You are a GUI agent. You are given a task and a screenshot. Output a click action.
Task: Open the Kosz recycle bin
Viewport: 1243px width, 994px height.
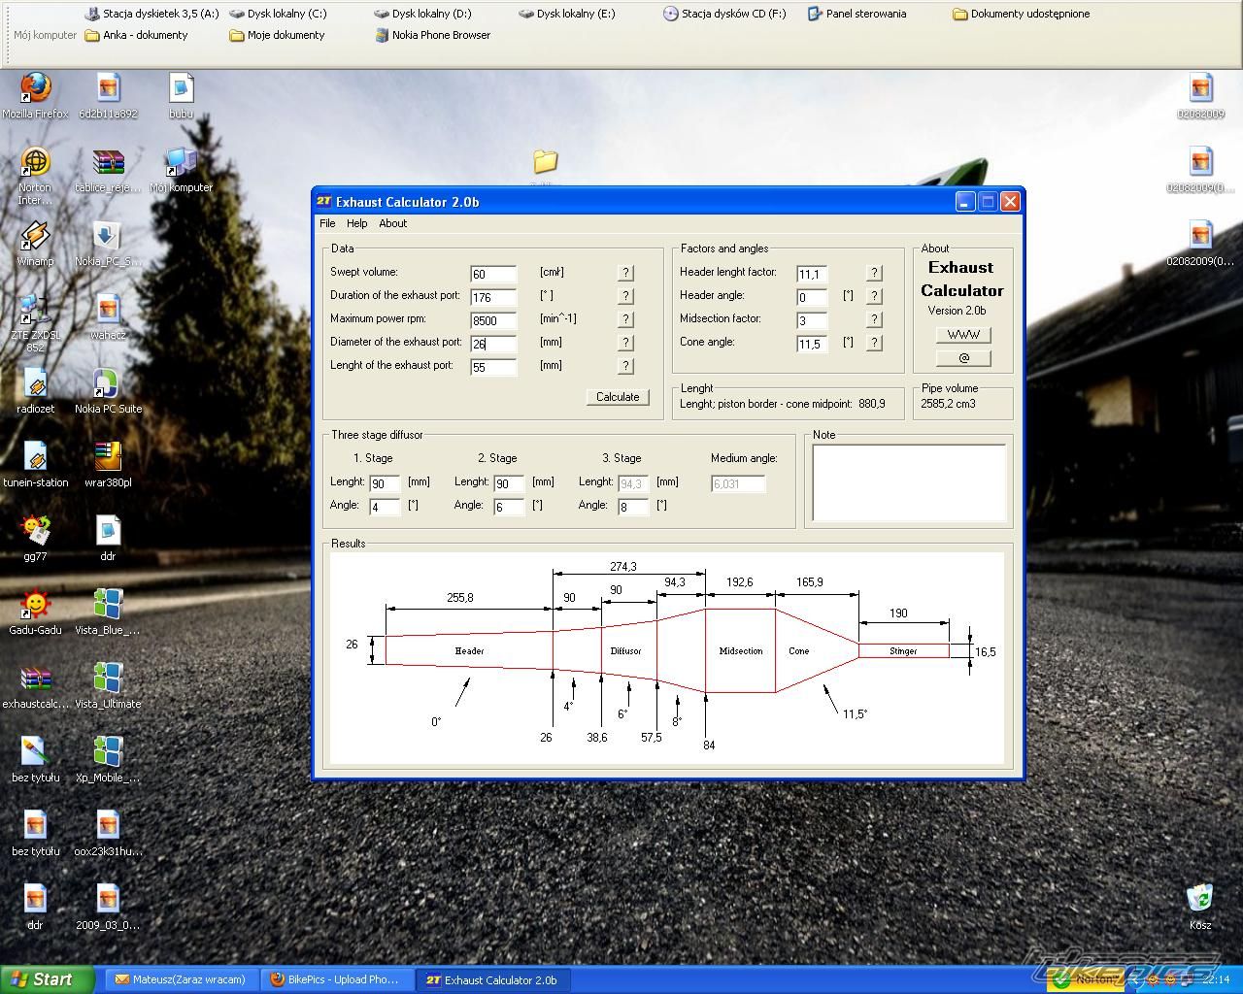1200,899
